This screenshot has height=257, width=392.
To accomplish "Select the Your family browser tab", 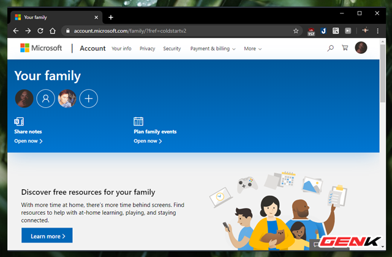I will [x=56, y=17].
